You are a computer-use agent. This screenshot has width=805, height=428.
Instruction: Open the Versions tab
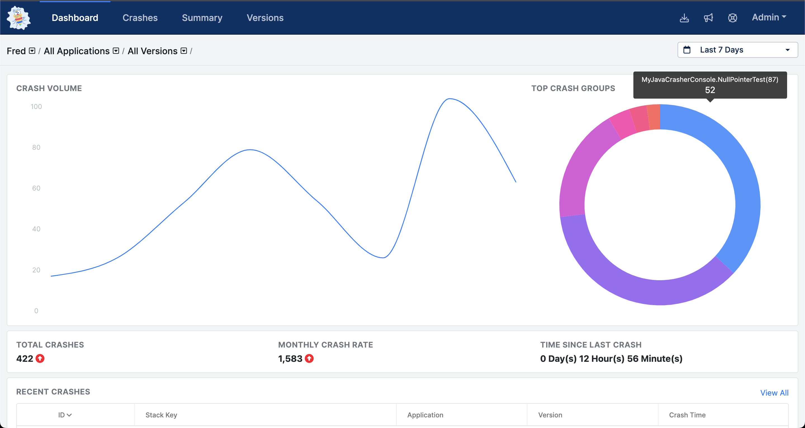point(265,18)
